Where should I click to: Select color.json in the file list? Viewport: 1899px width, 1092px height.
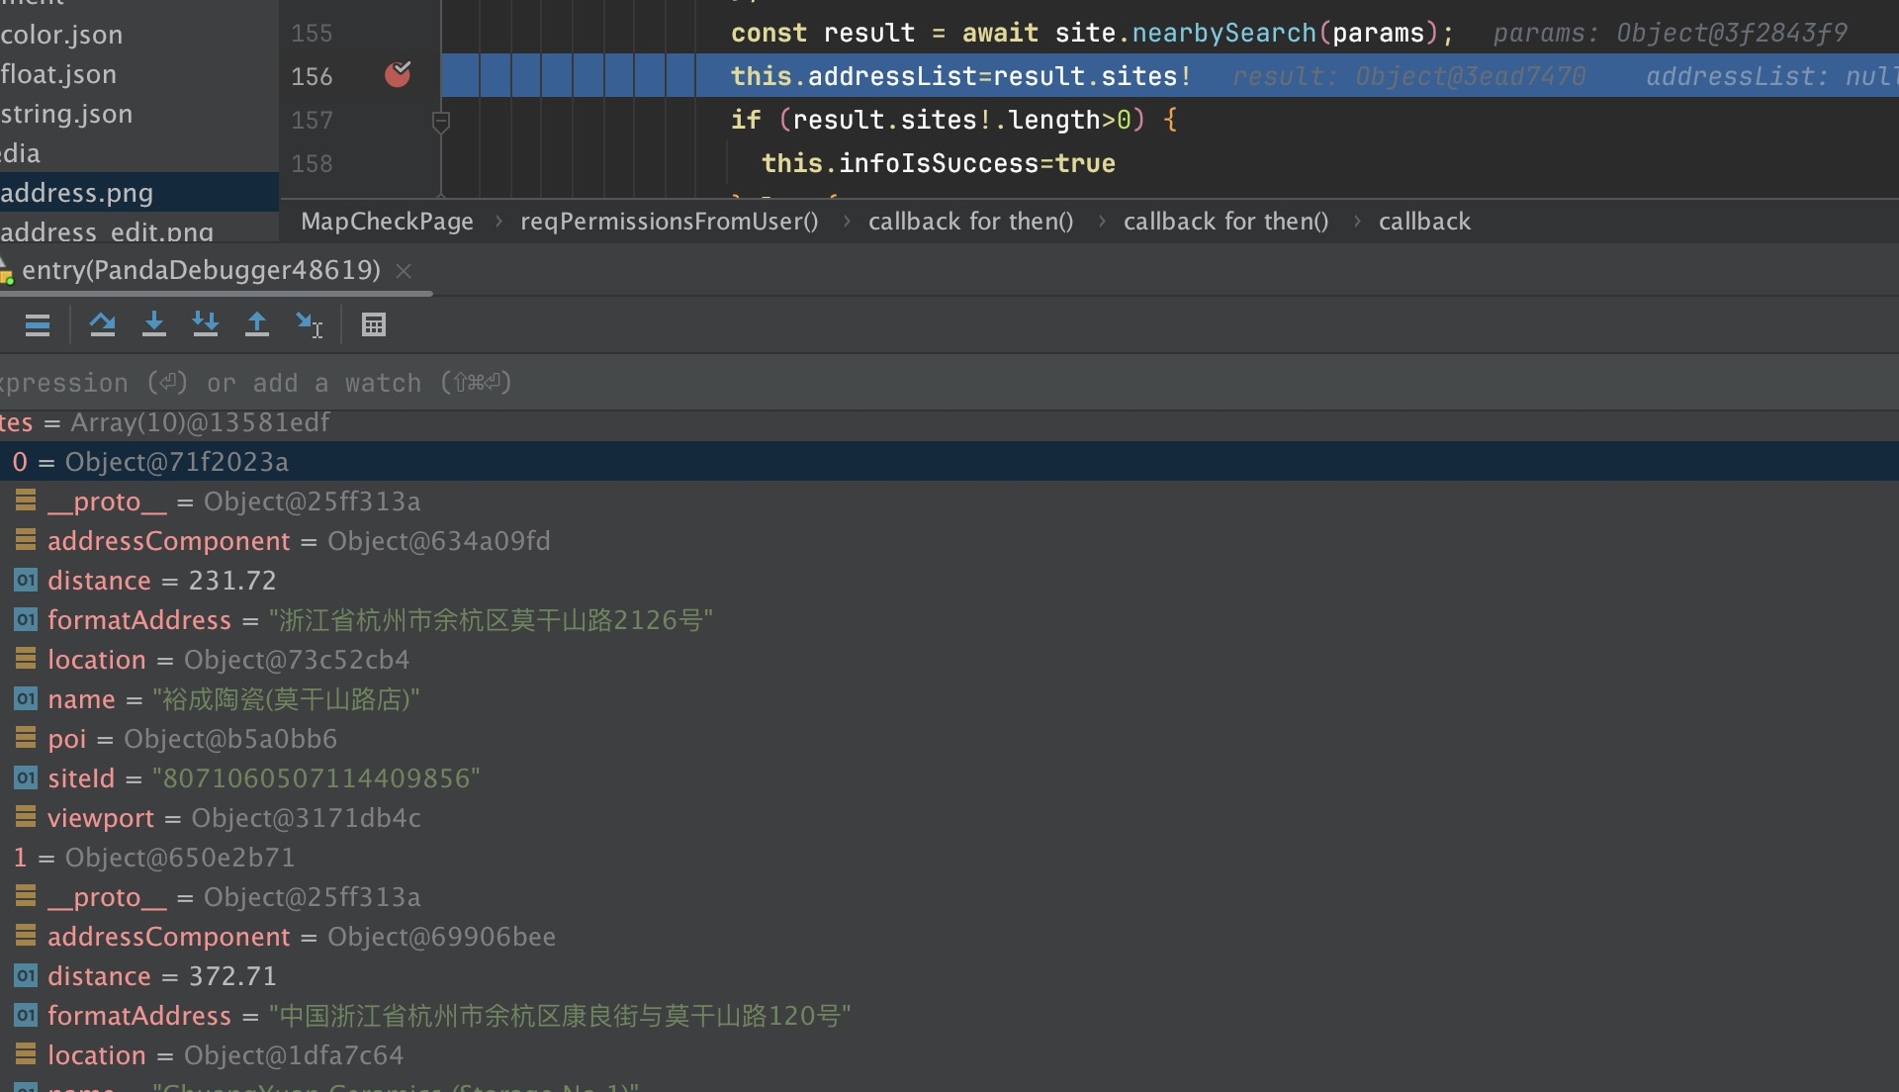[61, 35]
